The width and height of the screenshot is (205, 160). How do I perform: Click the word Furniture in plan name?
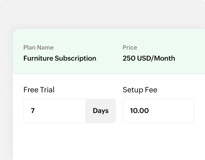38,58
